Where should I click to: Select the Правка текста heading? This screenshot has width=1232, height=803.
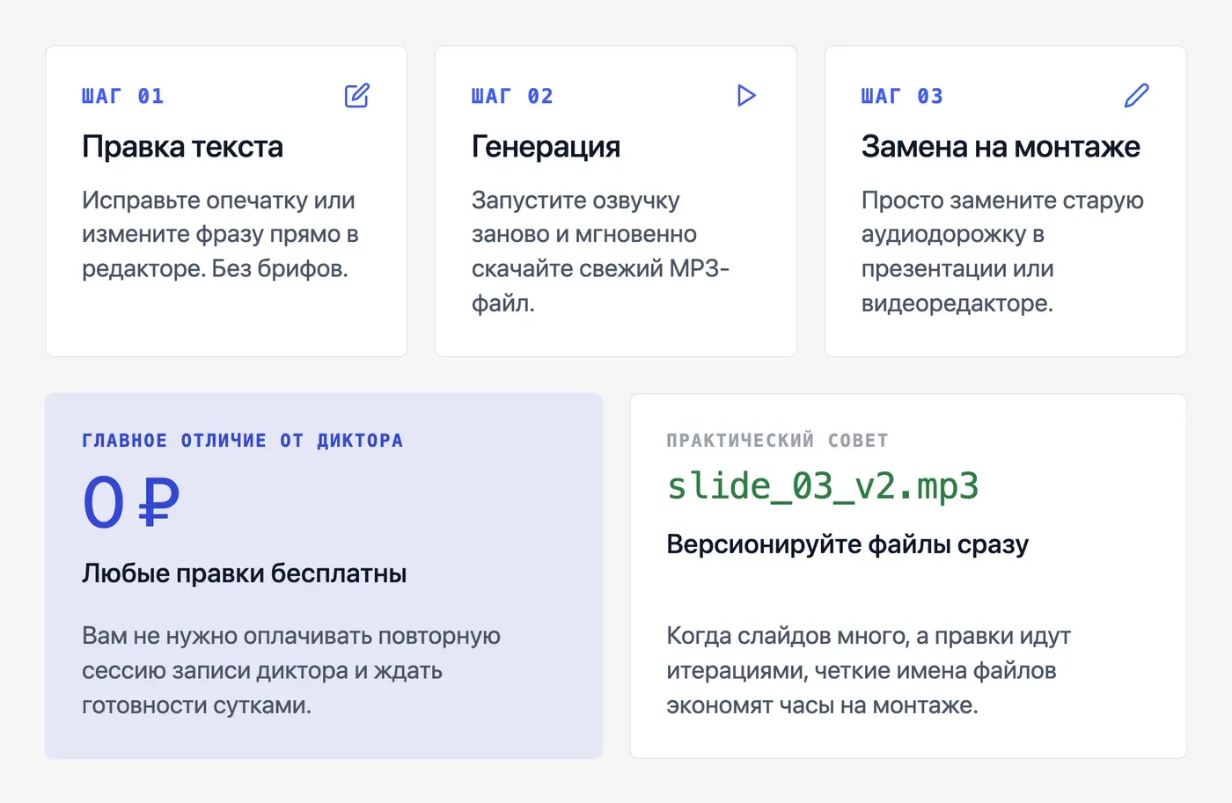[183, 146]
